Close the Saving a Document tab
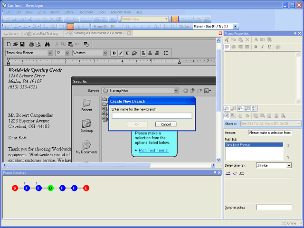304x228 pixels. point(129,33)
